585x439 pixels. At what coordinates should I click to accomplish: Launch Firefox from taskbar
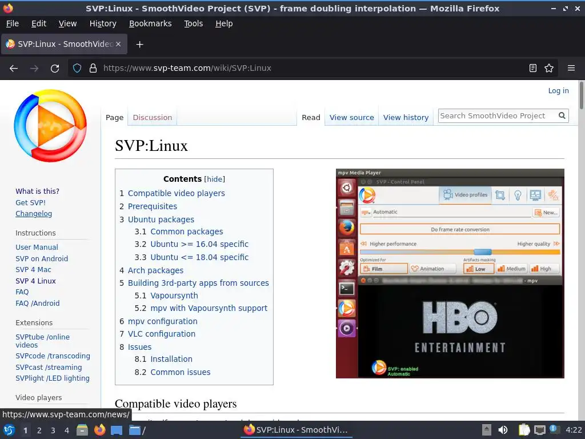99,430
